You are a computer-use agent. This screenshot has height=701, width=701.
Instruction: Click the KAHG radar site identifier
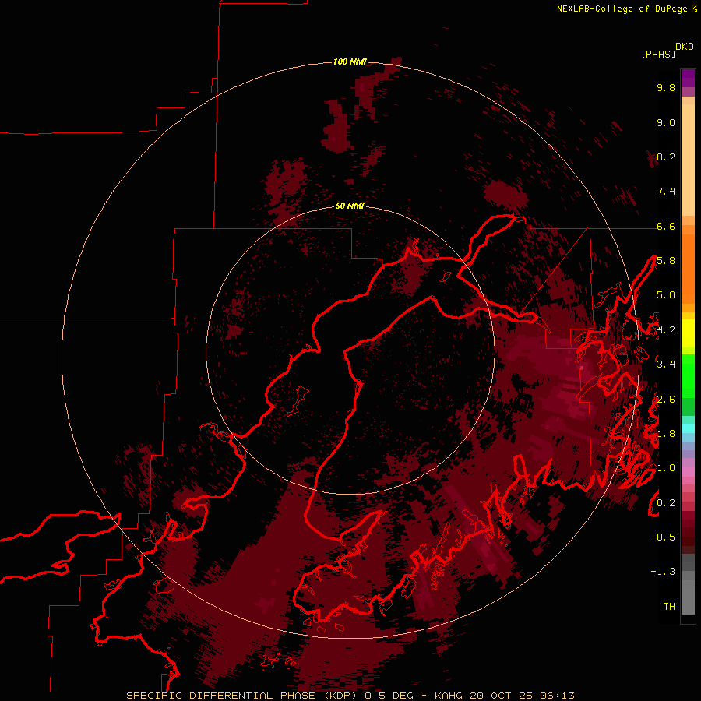449,696
